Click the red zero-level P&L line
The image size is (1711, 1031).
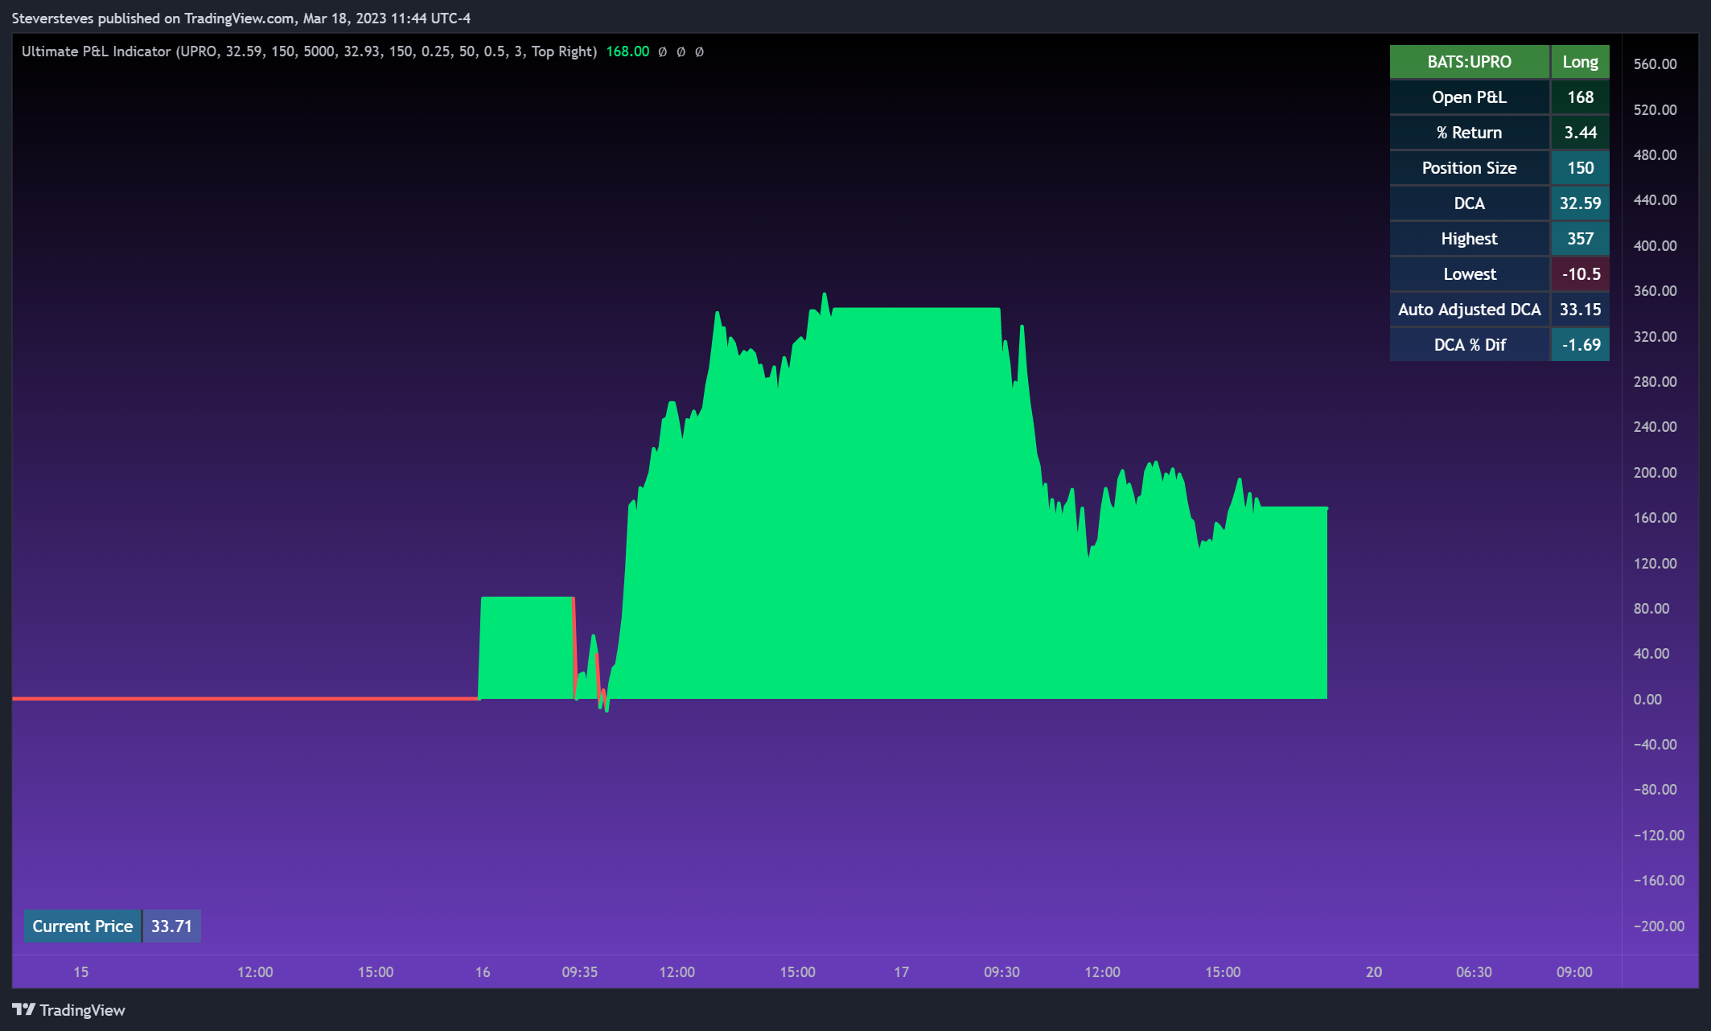pos(245,699)
